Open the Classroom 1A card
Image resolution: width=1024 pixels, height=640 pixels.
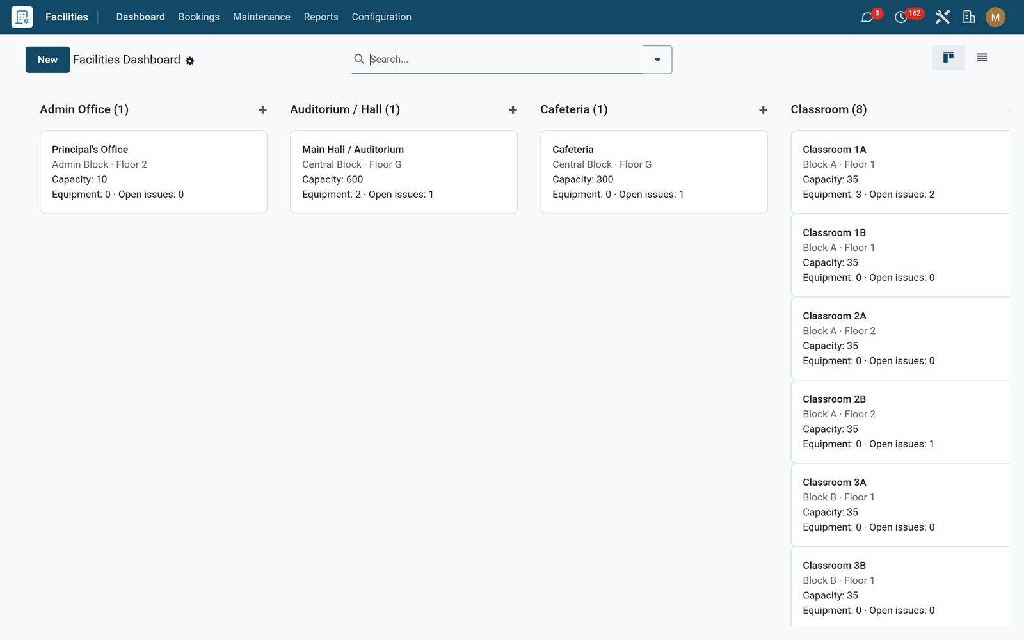tap(900, 172)
